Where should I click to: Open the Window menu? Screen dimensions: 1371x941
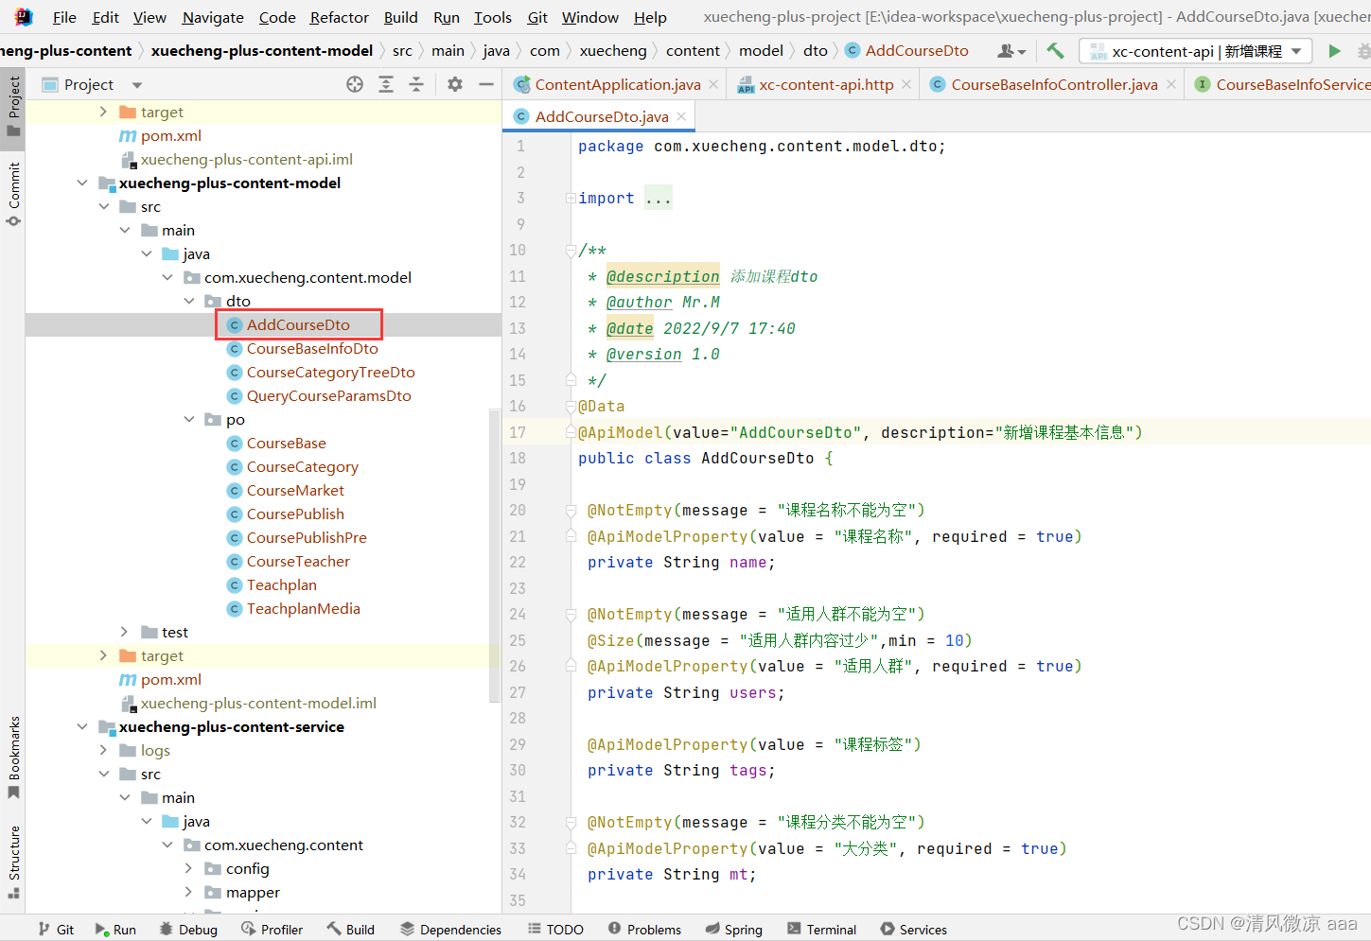pos(589,17)
